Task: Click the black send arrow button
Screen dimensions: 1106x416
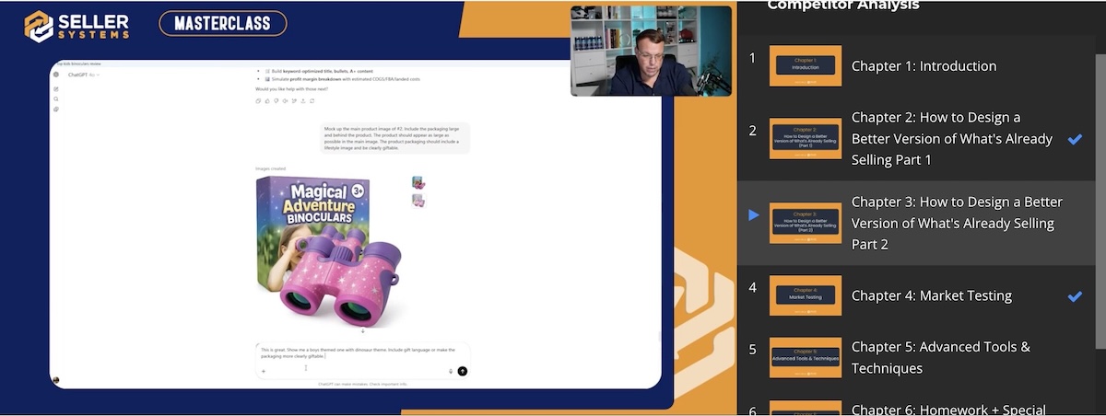Action: [463, 371]
